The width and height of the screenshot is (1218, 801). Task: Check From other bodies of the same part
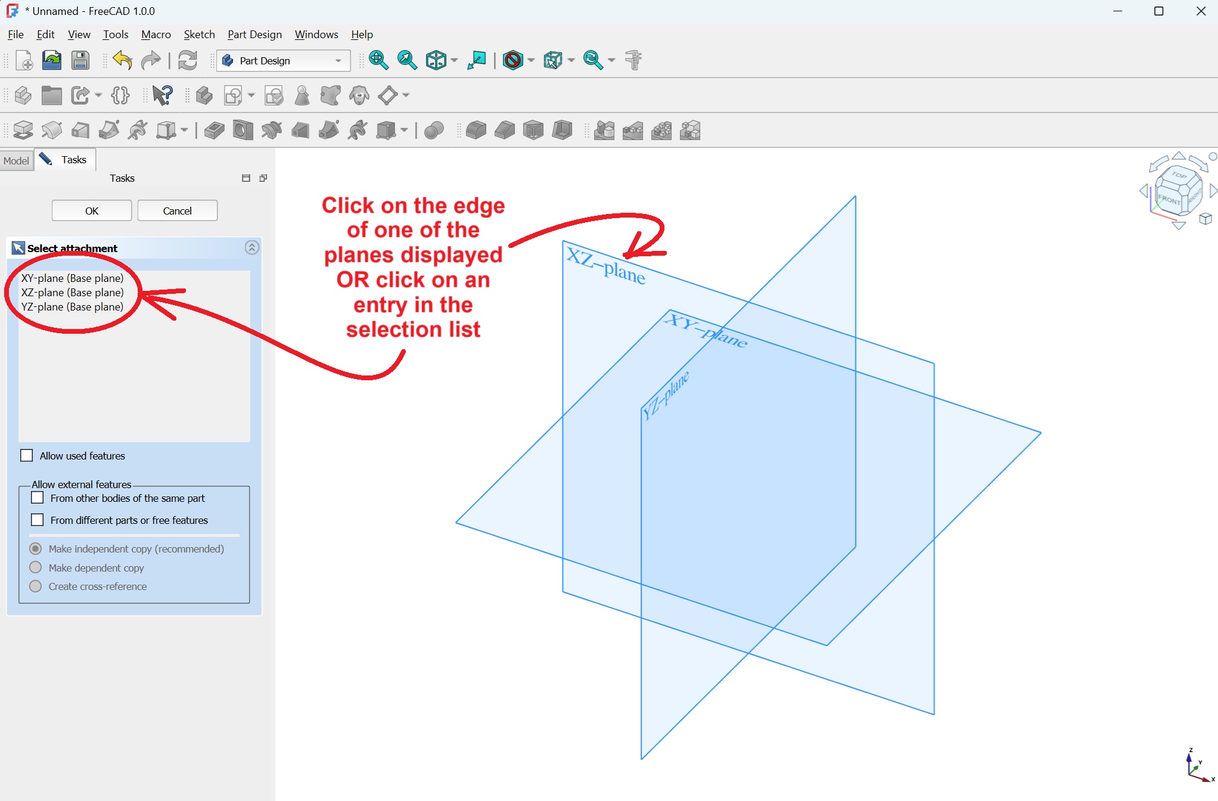pos(38,498)
